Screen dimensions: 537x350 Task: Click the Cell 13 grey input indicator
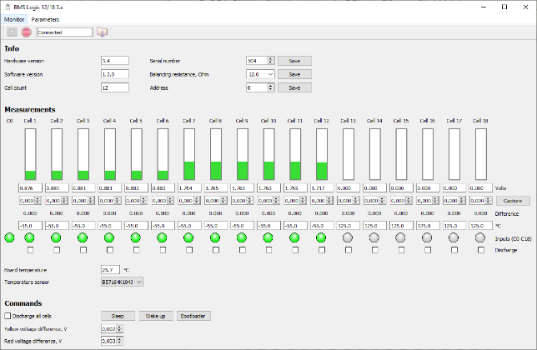348,237
